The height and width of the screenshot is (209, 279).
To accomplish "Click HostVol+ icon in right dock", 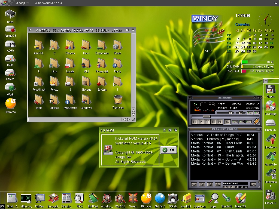I will [x=271, y=142].
